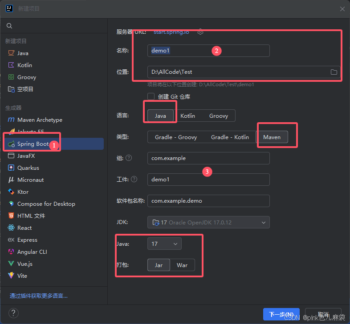The height and width of the screenshot is (324, 350).
Task: Click the 组 field com.example
Action: click(208, 158)
